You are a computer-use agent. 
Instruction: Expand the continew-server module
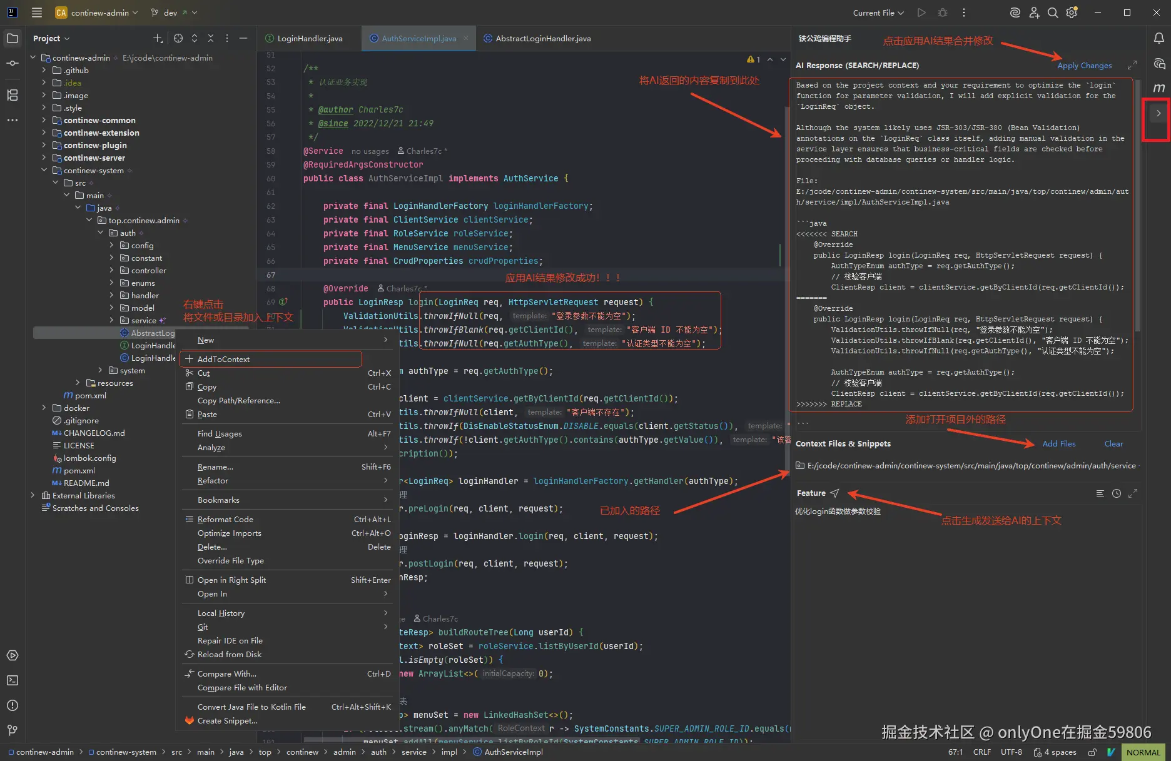click(x=44, y=158)
